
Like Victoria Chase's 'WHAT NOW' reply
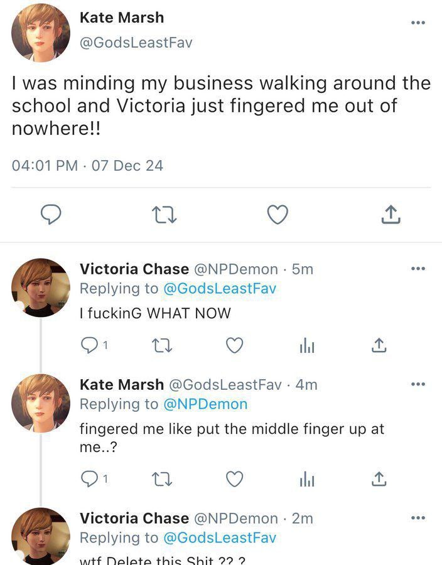[x=235, y=345]
